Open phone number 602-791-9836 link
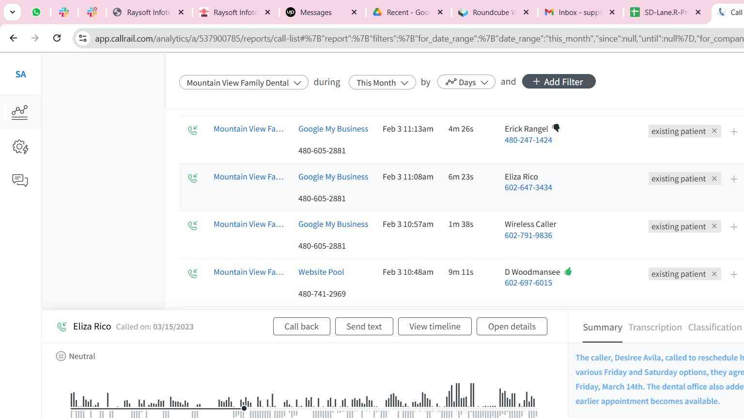 528,235
